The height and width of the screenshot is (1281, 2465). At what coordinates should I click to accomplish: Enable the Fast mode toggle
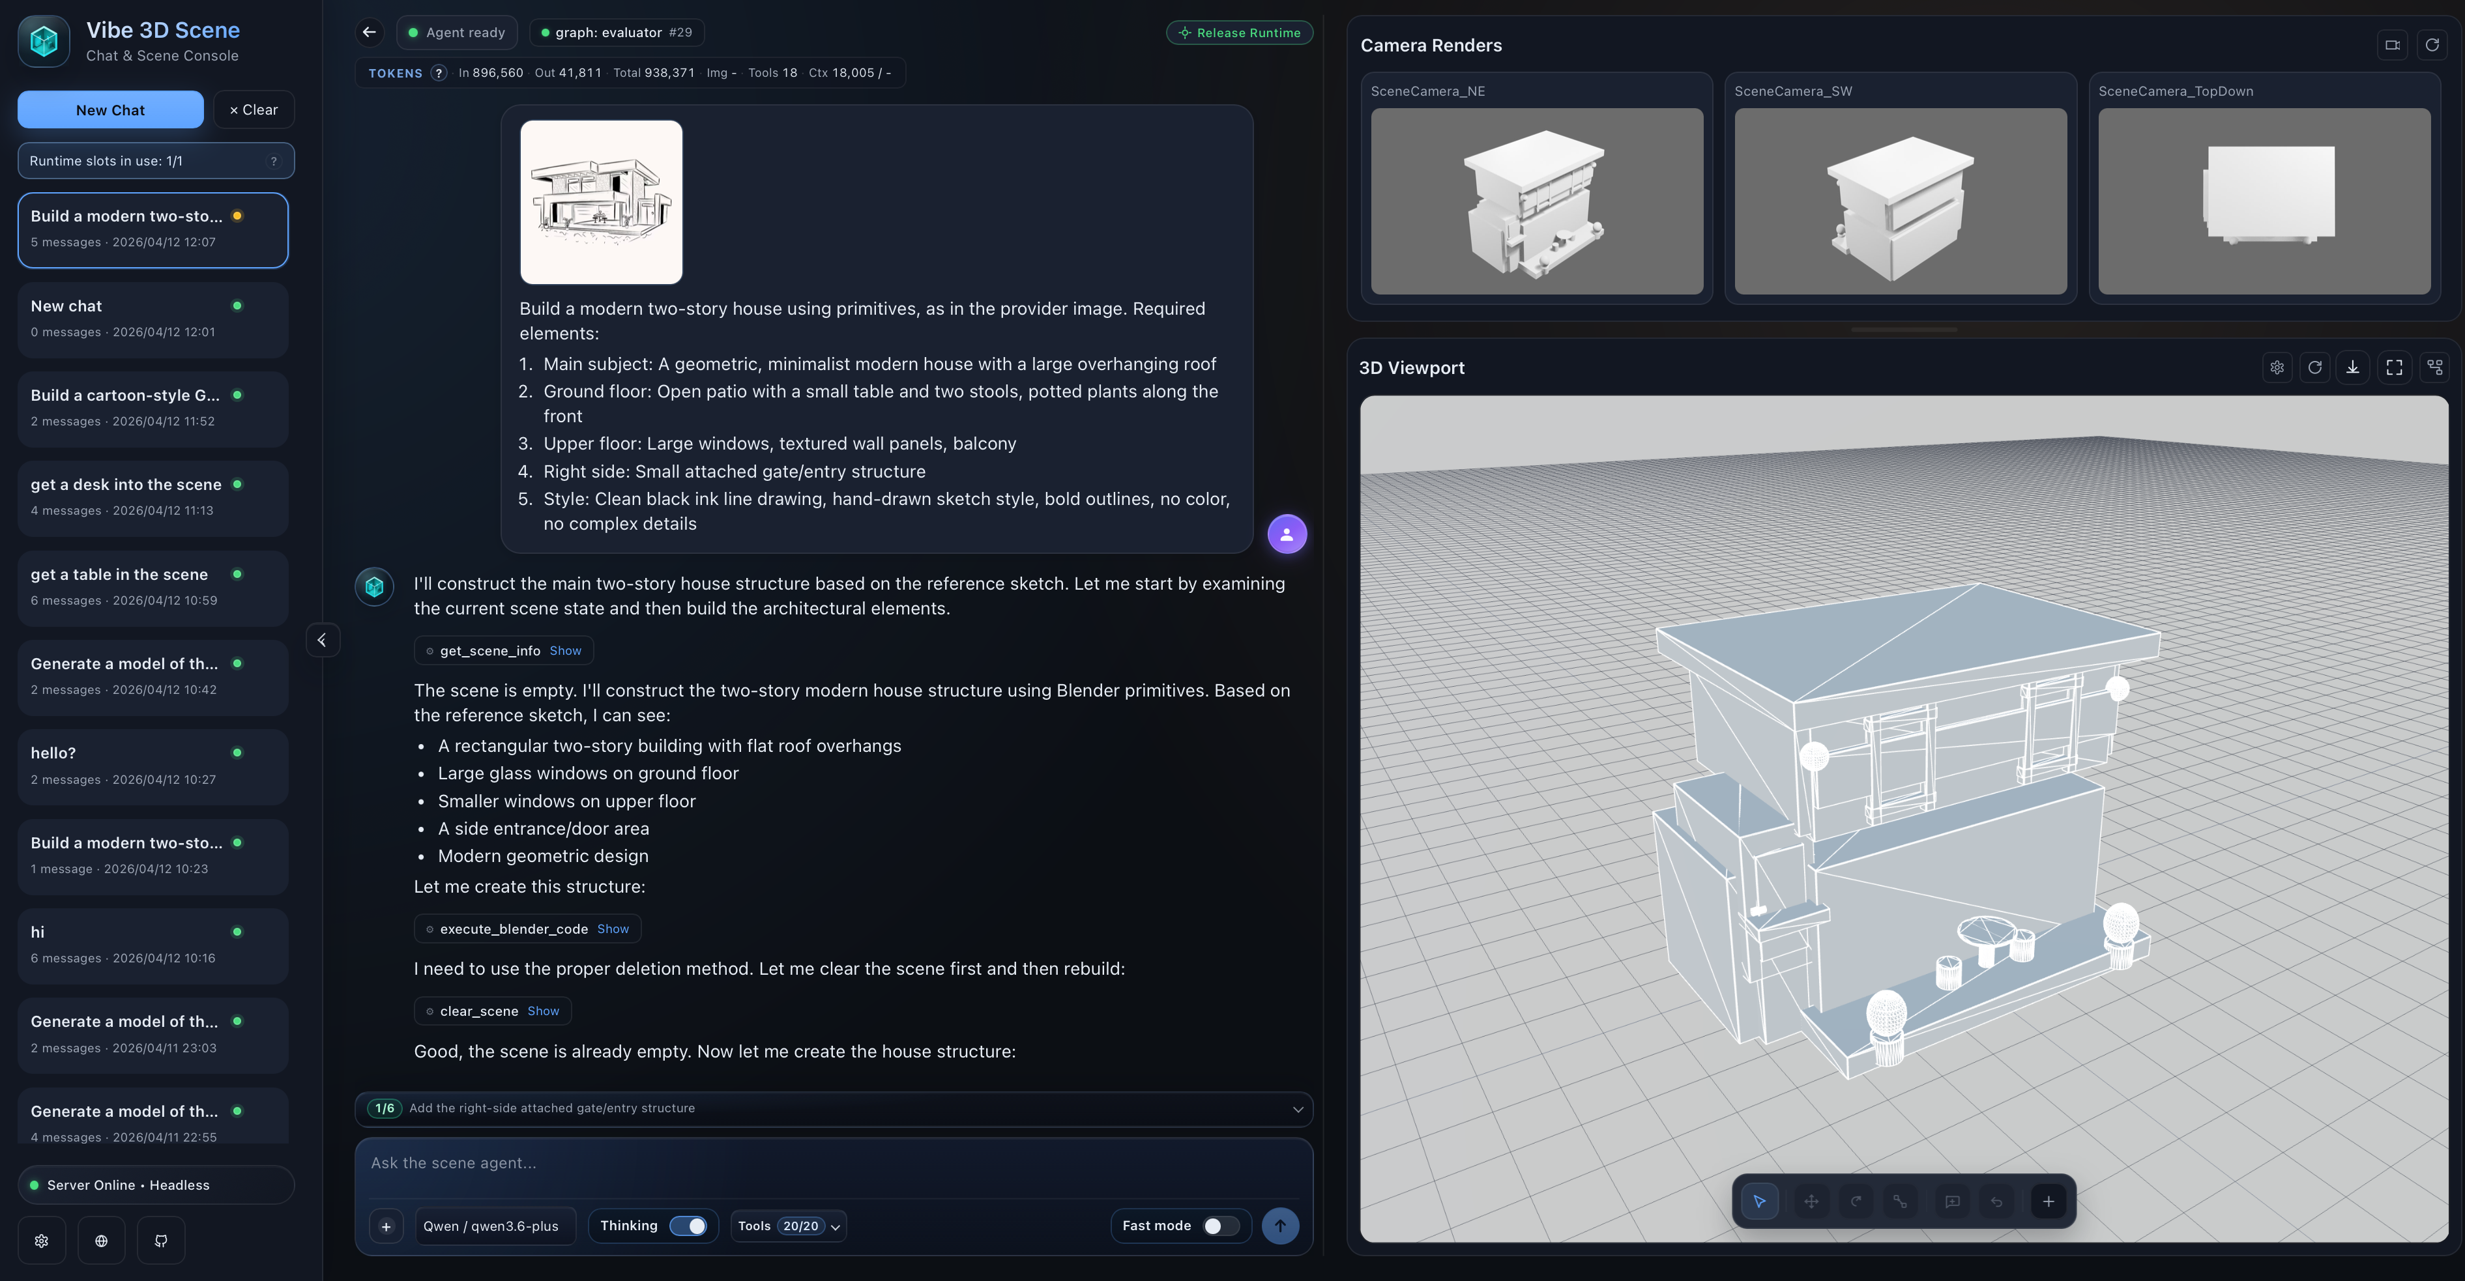click(1221, 1226)
